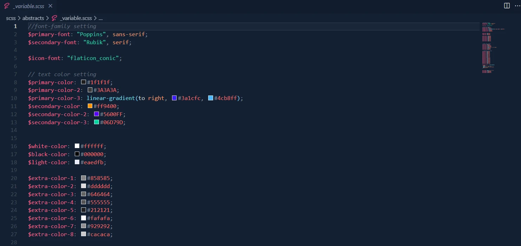
Task: Expand the breadcrumb ellipsis symbols
Action: (100, 18)
